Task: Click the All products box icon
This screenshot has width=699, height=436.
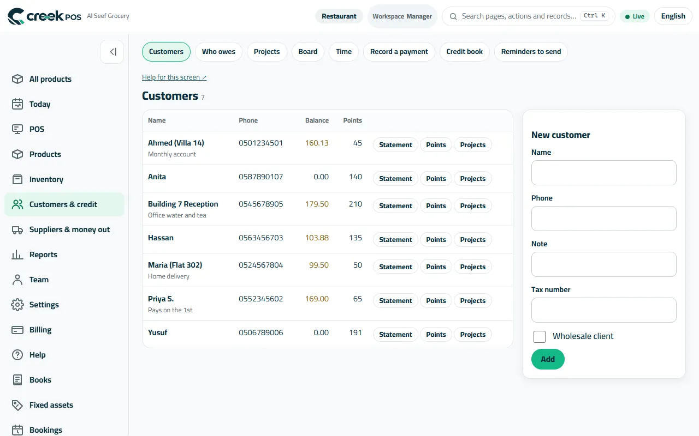Action: [17, 79]
